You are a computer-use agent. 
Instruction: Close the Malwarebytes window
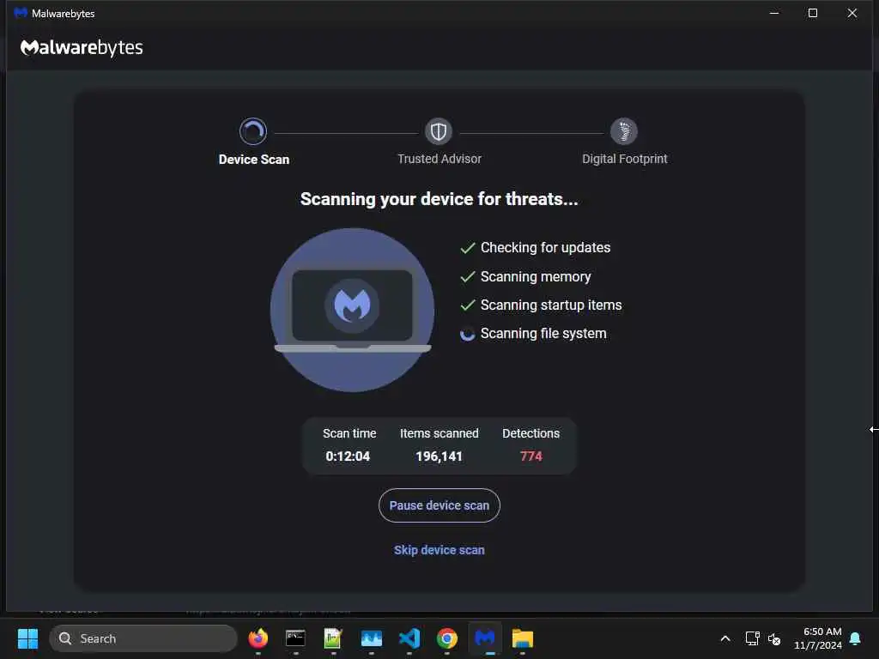pyautogui.click(x=852, y=13)
